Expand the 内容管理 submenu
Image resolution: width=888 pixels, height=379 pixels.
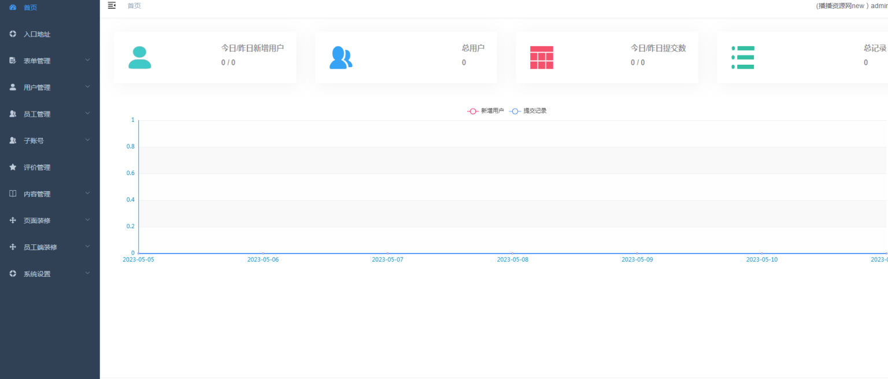[x=87, y=194]
